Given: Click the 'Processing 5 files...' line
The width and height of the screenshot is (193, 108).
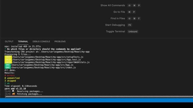Looking at the screenshot, I should (x=17, y=54).
